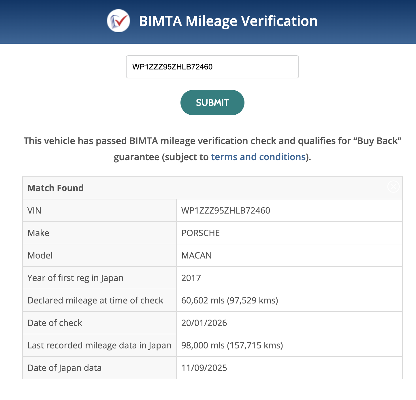Screen dimensions: 416x400
Task: Click the Year of first reg in Japan label
Action: 76,278
